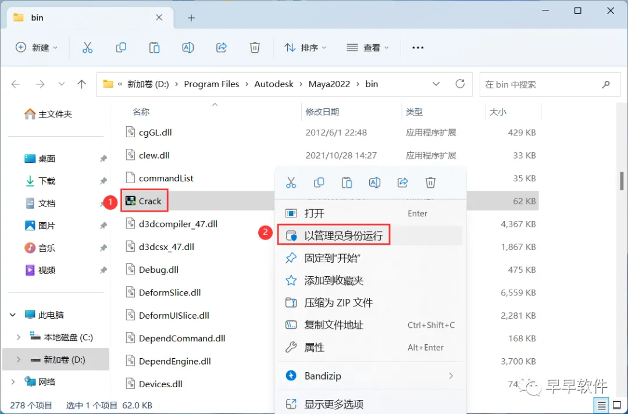Open the 新建 (New) dropdown

[x=37, y=48]
